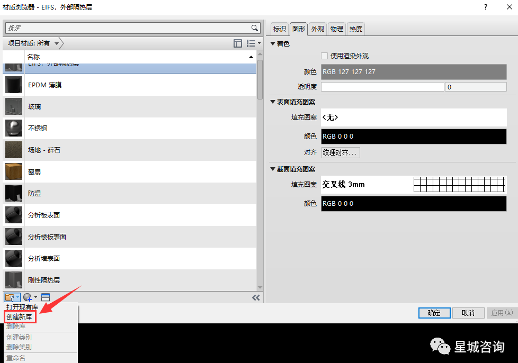Open the material library folder menu button
The image size is (518, 363).
(x=12, y=297)
